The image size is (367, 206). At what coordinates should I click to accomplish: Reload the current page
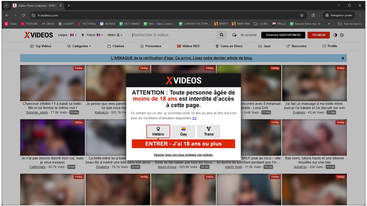pyautogui.click(x=23, y=15)
